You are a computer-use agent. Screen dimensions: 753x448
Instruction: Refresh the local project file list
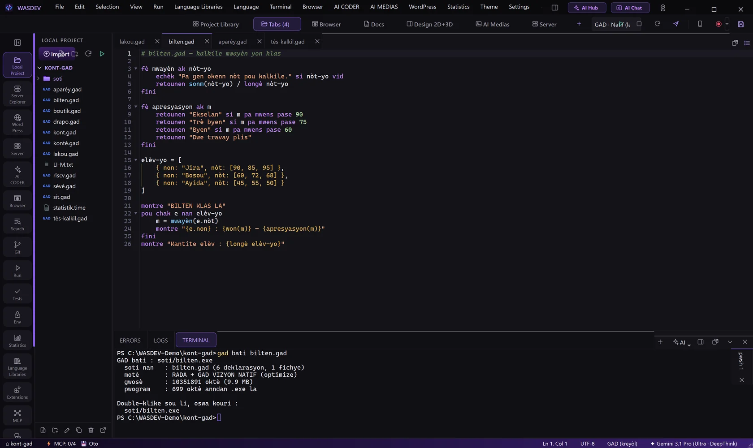(x=88, y=54)
